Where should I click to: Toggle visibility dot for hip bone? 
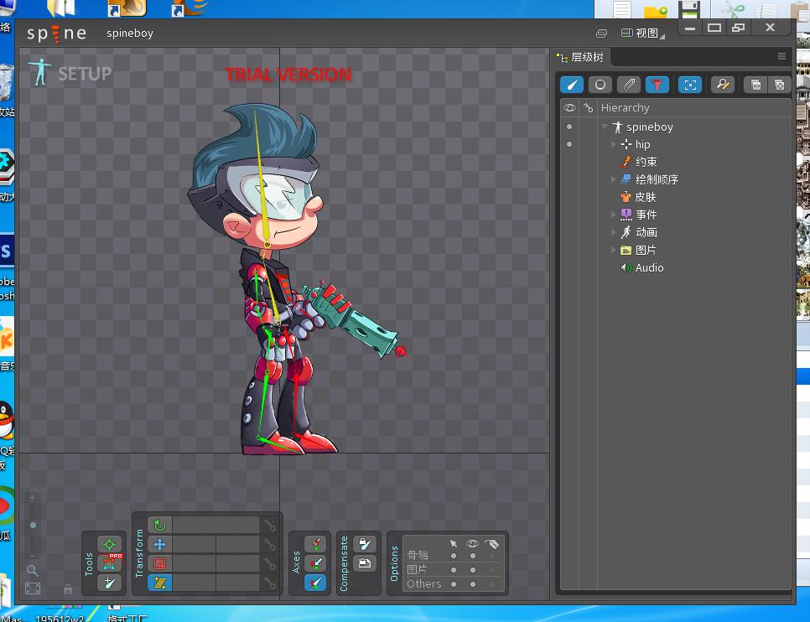click(569, 144)
